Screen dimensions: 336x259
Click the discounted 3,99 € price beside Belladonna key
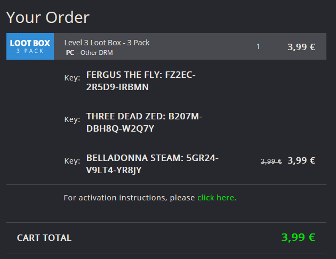point(301,160)
